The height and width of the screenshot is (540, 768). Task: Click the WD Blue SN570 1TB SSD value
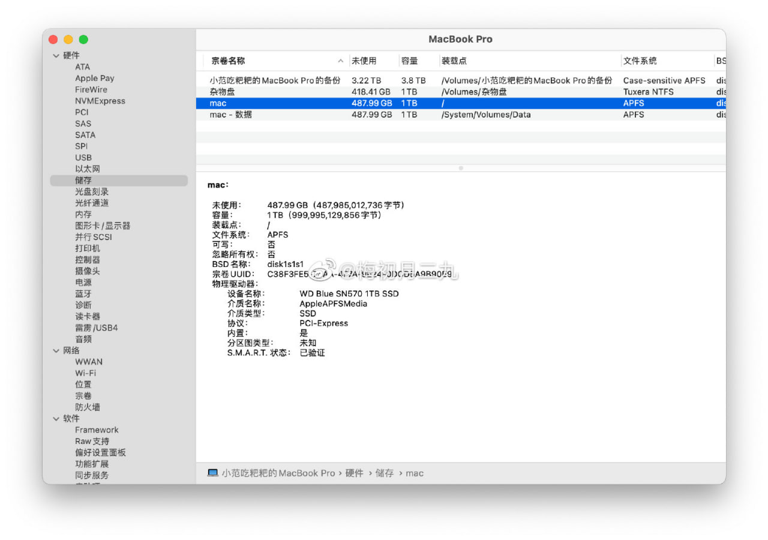349,294
